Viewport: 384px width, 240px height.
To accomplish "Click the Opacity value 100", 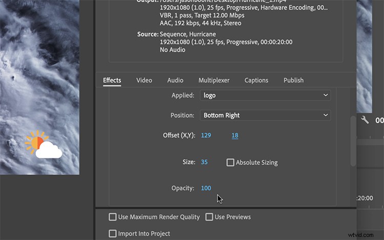I will pyautogui.click(x=206, y=188).
